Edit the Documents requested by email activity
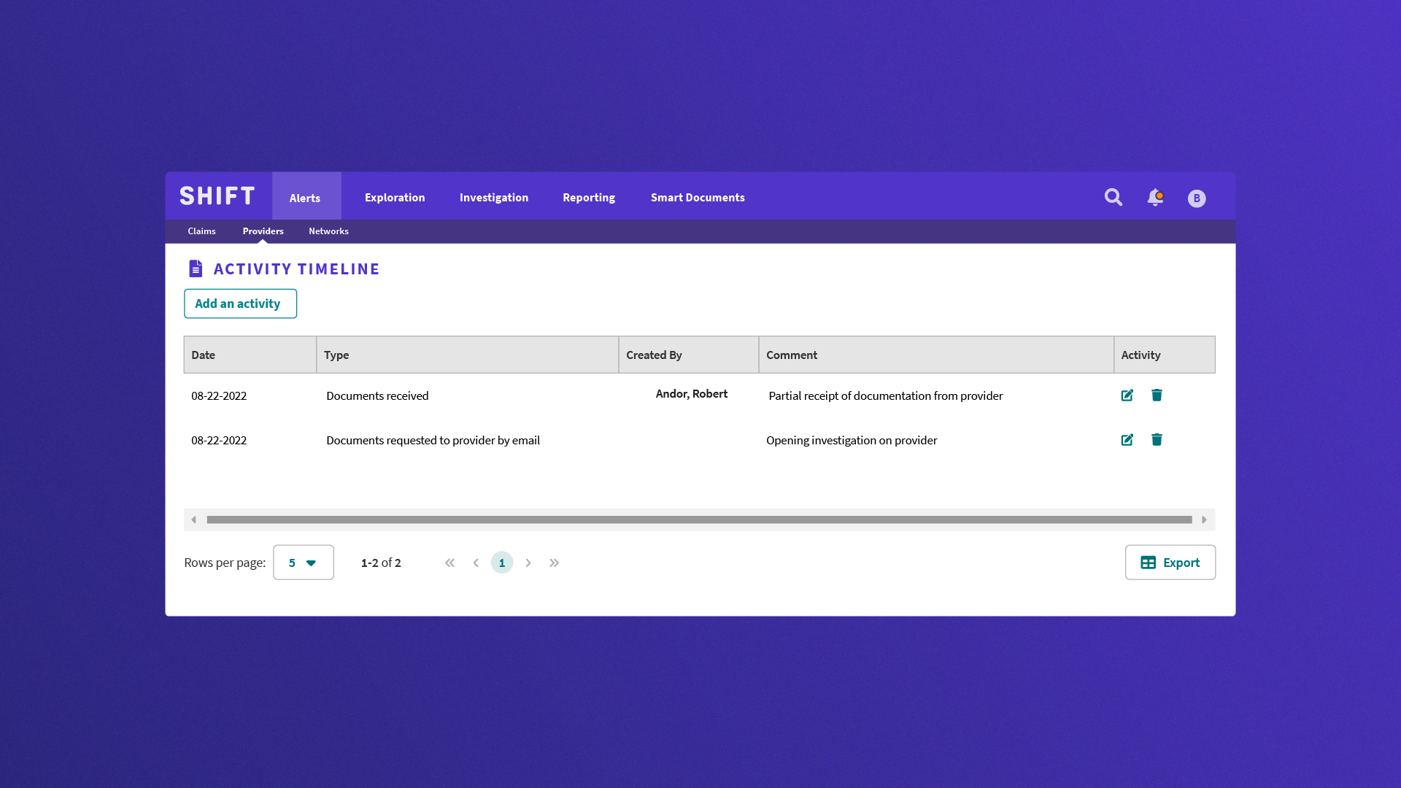The width and height of the screenshot is (1401, 788). [1127, 440]
